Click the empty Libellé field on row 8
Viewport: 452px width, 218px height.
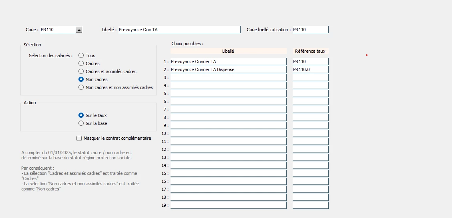point(228,117)
